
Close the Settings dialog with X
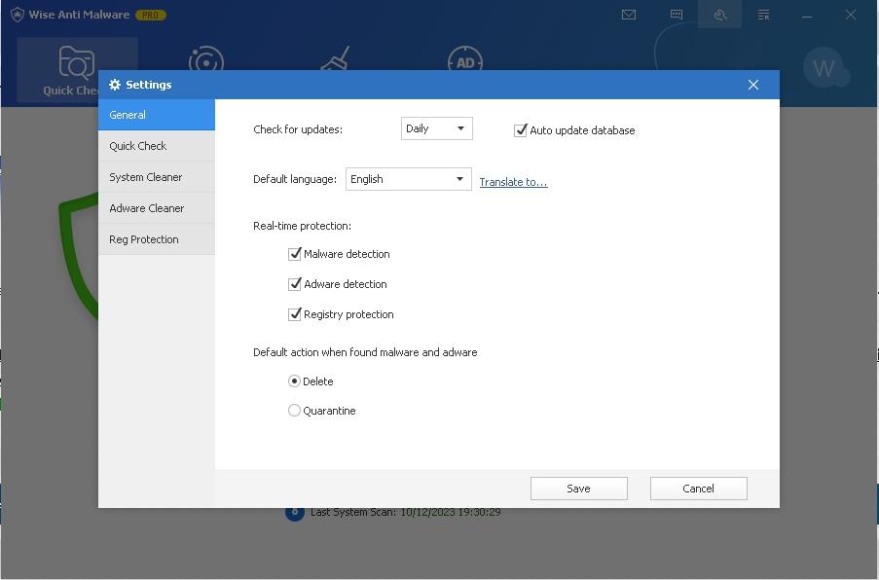coord(752,85)
